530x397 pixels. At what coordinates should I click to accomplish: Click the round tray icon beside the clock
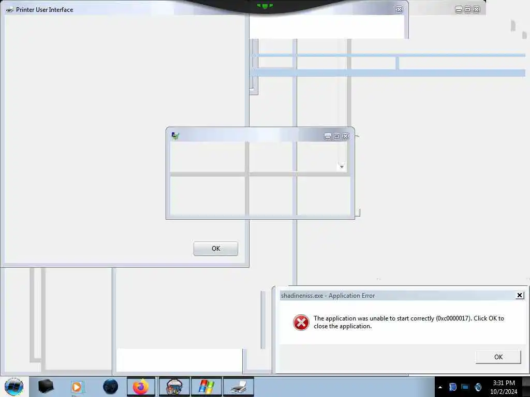[x=478, y=387]
